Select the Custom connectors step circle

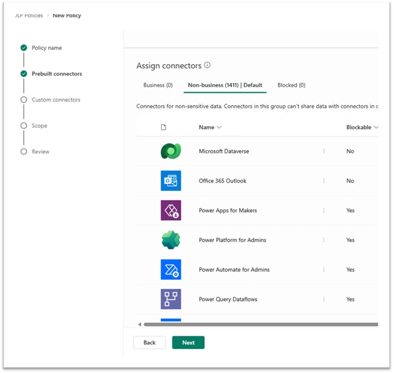tap(24, 100)
